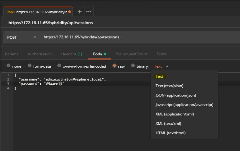Choose JSON (application/json) from list

175,95
